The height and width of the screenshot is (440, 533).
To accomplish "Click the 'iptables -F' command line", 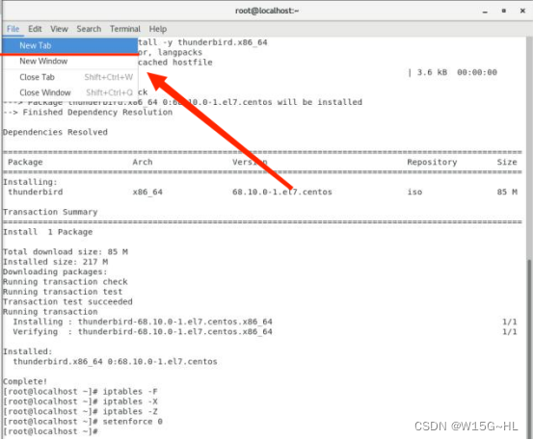I will (x=81, y=392).
